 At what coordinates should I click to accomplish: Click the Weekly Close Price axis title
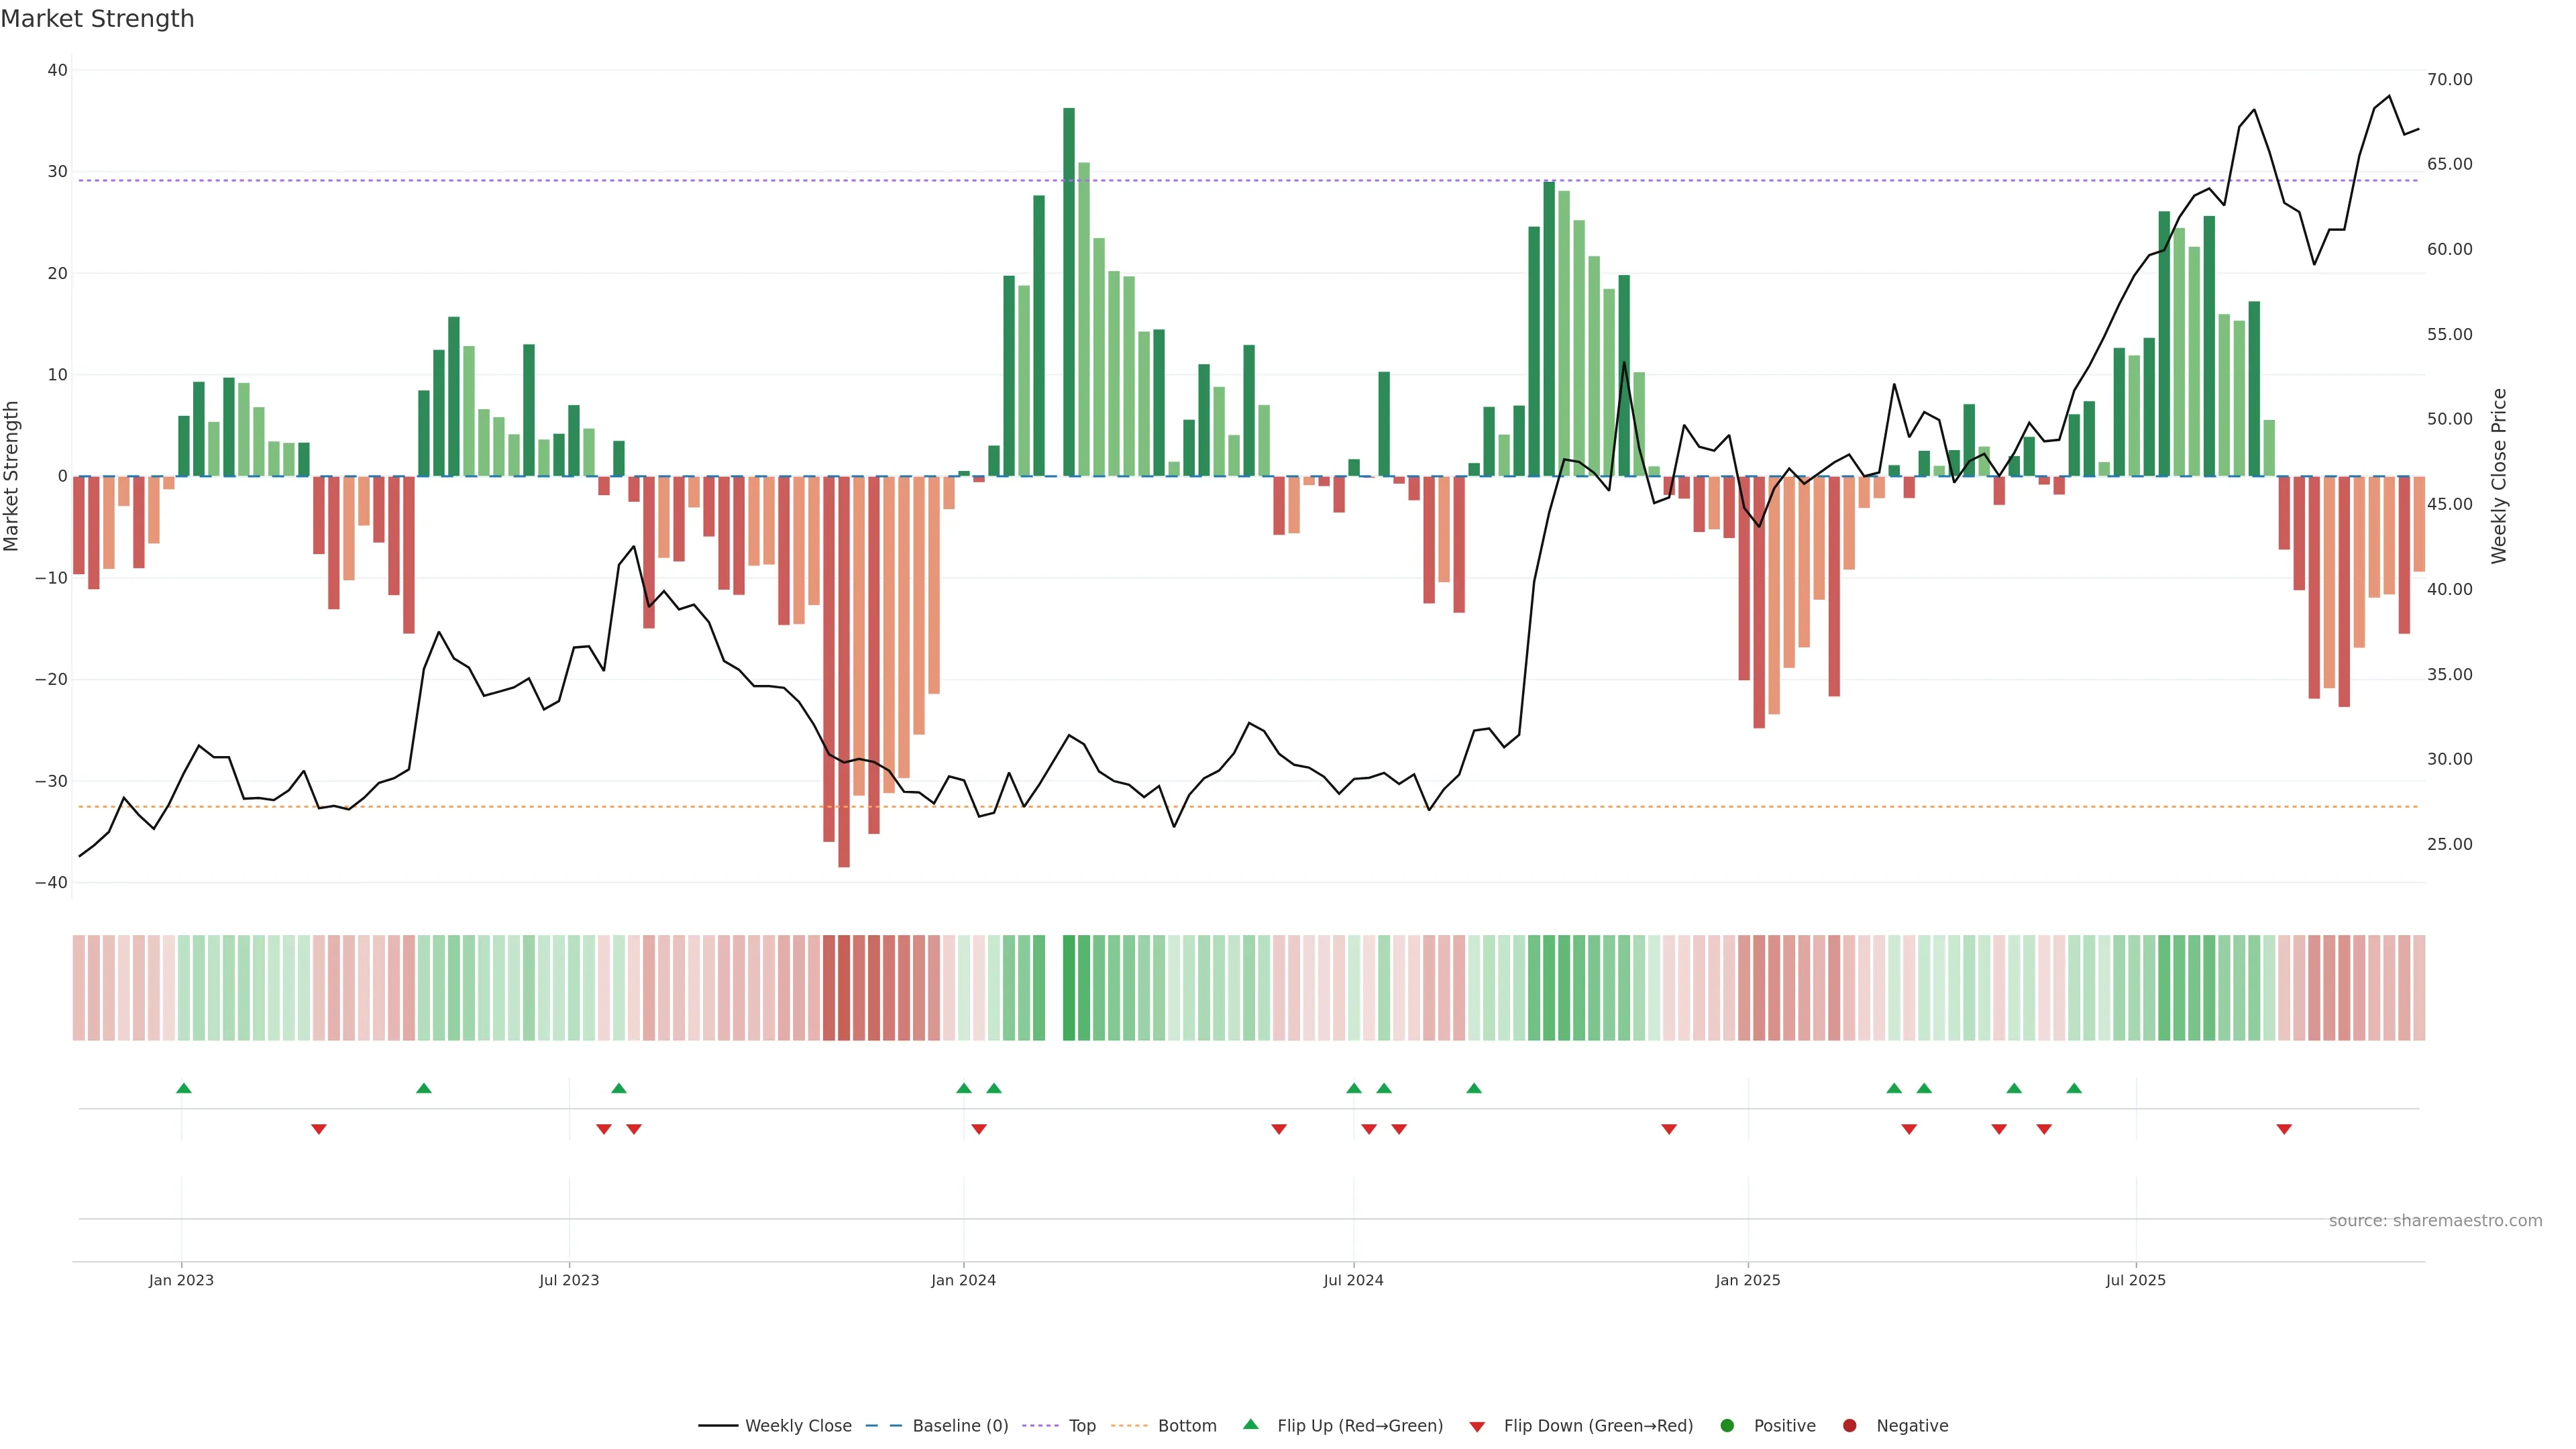(x=2499, y=476)
